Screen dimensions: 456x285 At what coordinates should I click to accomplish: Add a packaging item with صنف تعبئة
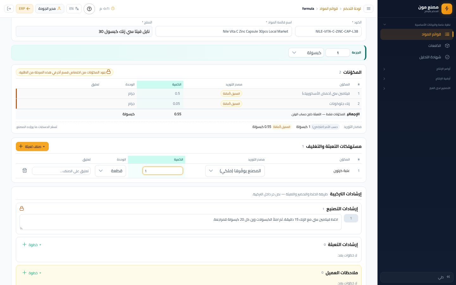[x=32, y=146]
